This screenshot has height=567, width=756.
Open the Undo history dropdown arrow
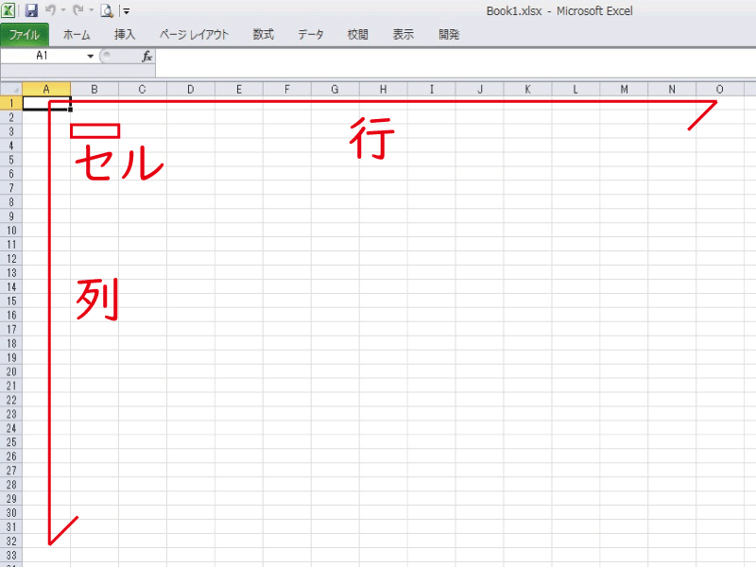point(62,12)
